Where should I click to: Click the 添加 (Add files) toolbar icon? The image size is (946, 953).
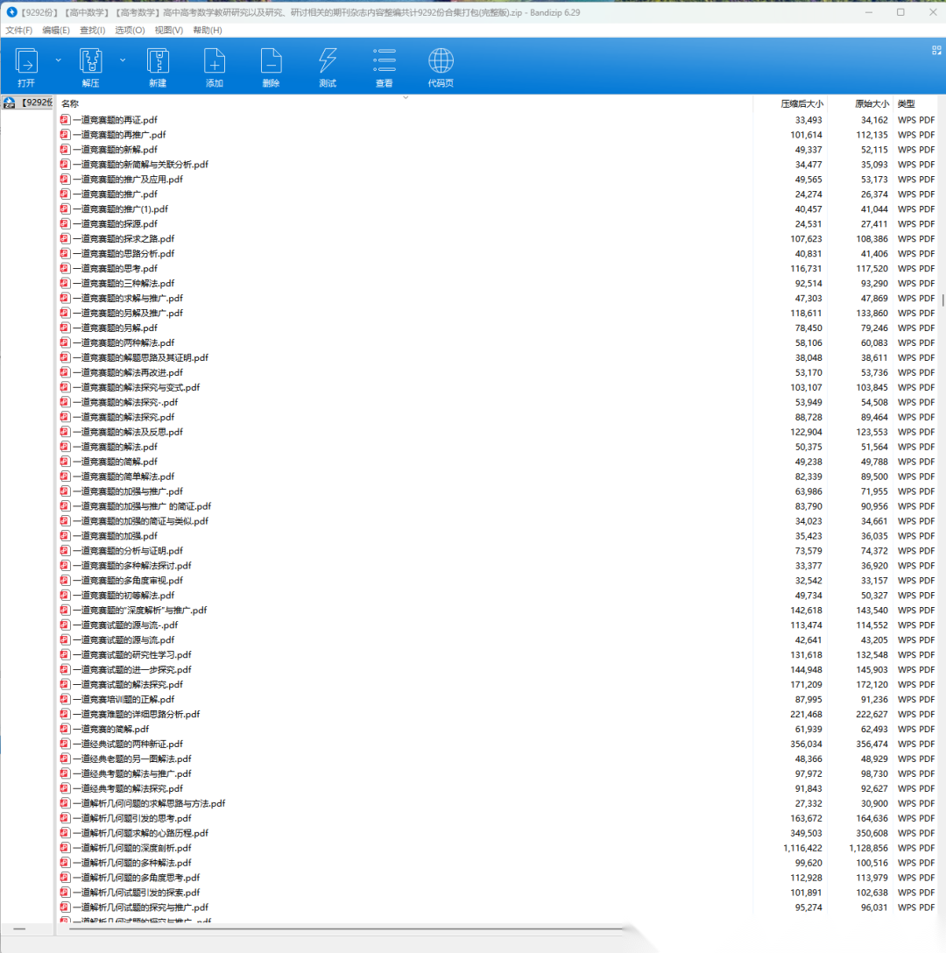(215, 67)
